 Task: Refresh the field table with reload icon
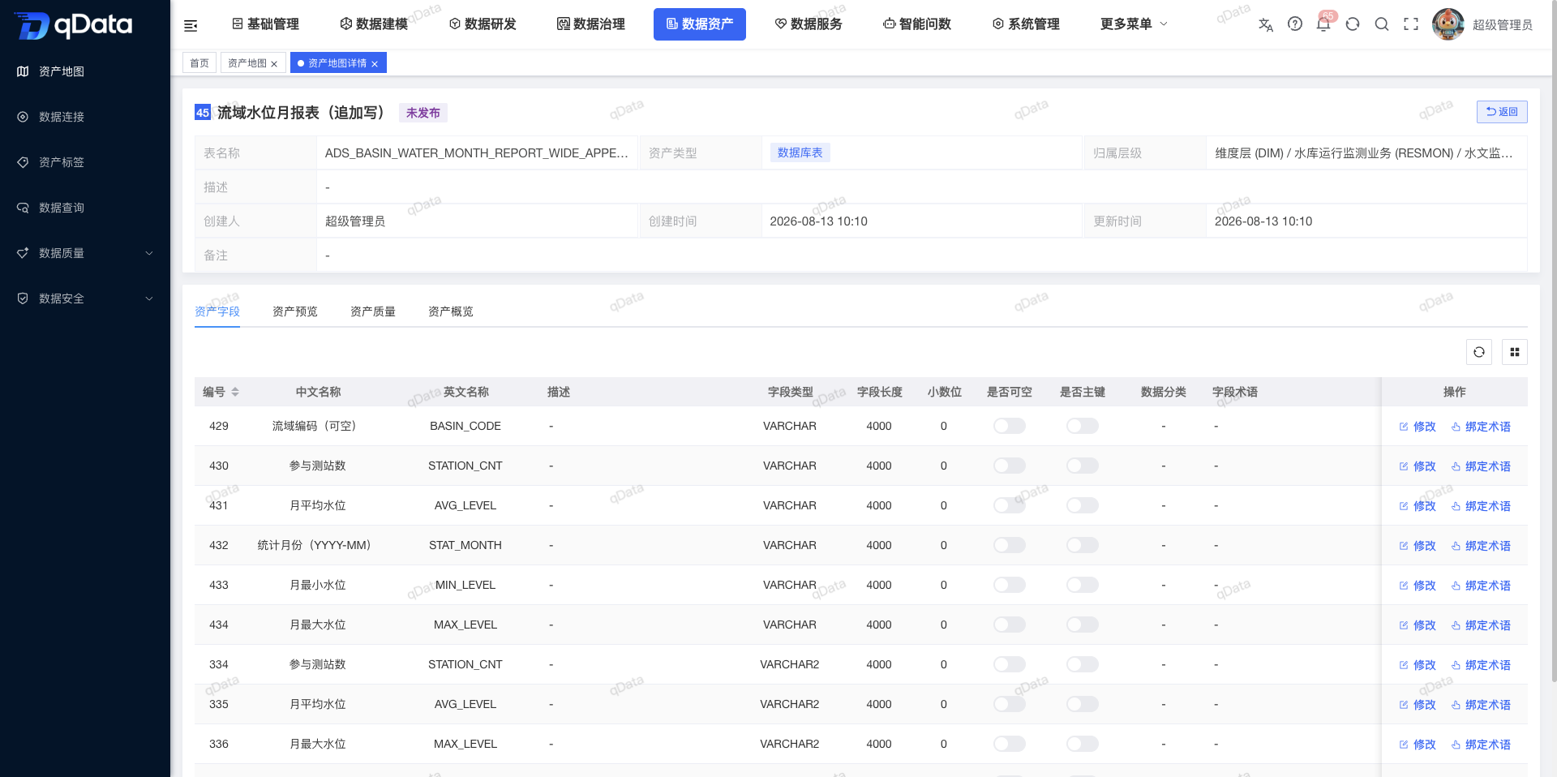(x=1479, y=352)
